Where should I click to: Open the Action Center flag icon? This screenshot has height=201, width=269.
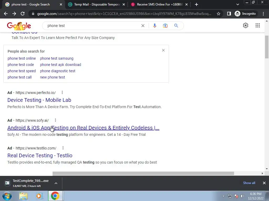coord(236,196)
